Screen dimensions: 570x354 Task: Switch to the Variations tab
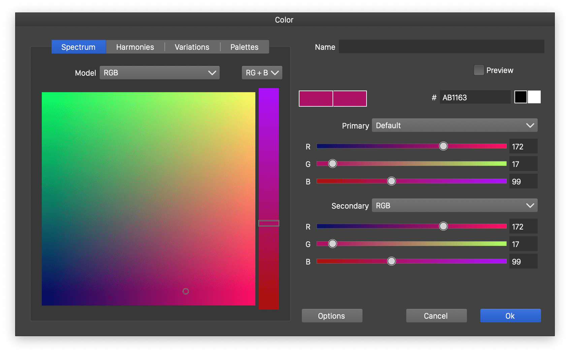(x=191, y=47)
